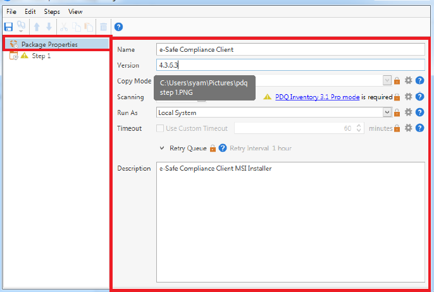Open the New Step toolbar icon

coord(21,27)
